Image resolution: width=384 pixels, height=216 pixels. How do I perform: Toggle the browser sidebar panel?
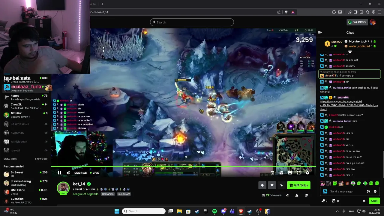click(355, 12)
